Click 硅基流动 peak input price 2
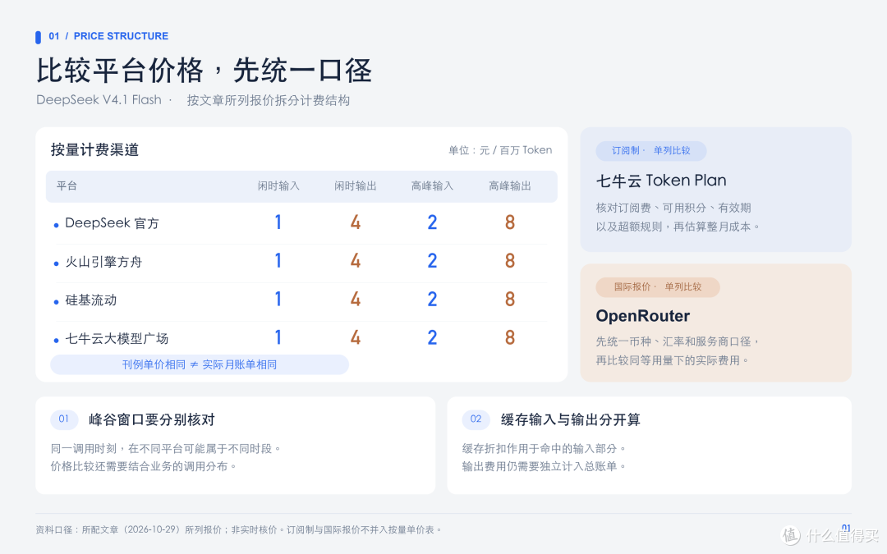887x554 pixels. [432, 299]
